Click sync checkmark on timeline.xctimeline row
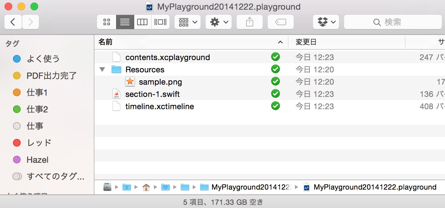Screen dimensions: 445x208 pyautogui.click(x=276, y=106)
